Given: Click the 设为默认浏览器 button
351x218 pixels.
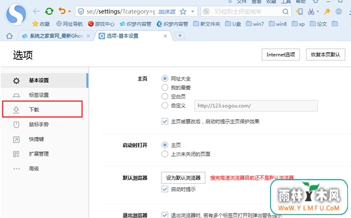Looking at the screenshot, I should [x=183, y=178].
